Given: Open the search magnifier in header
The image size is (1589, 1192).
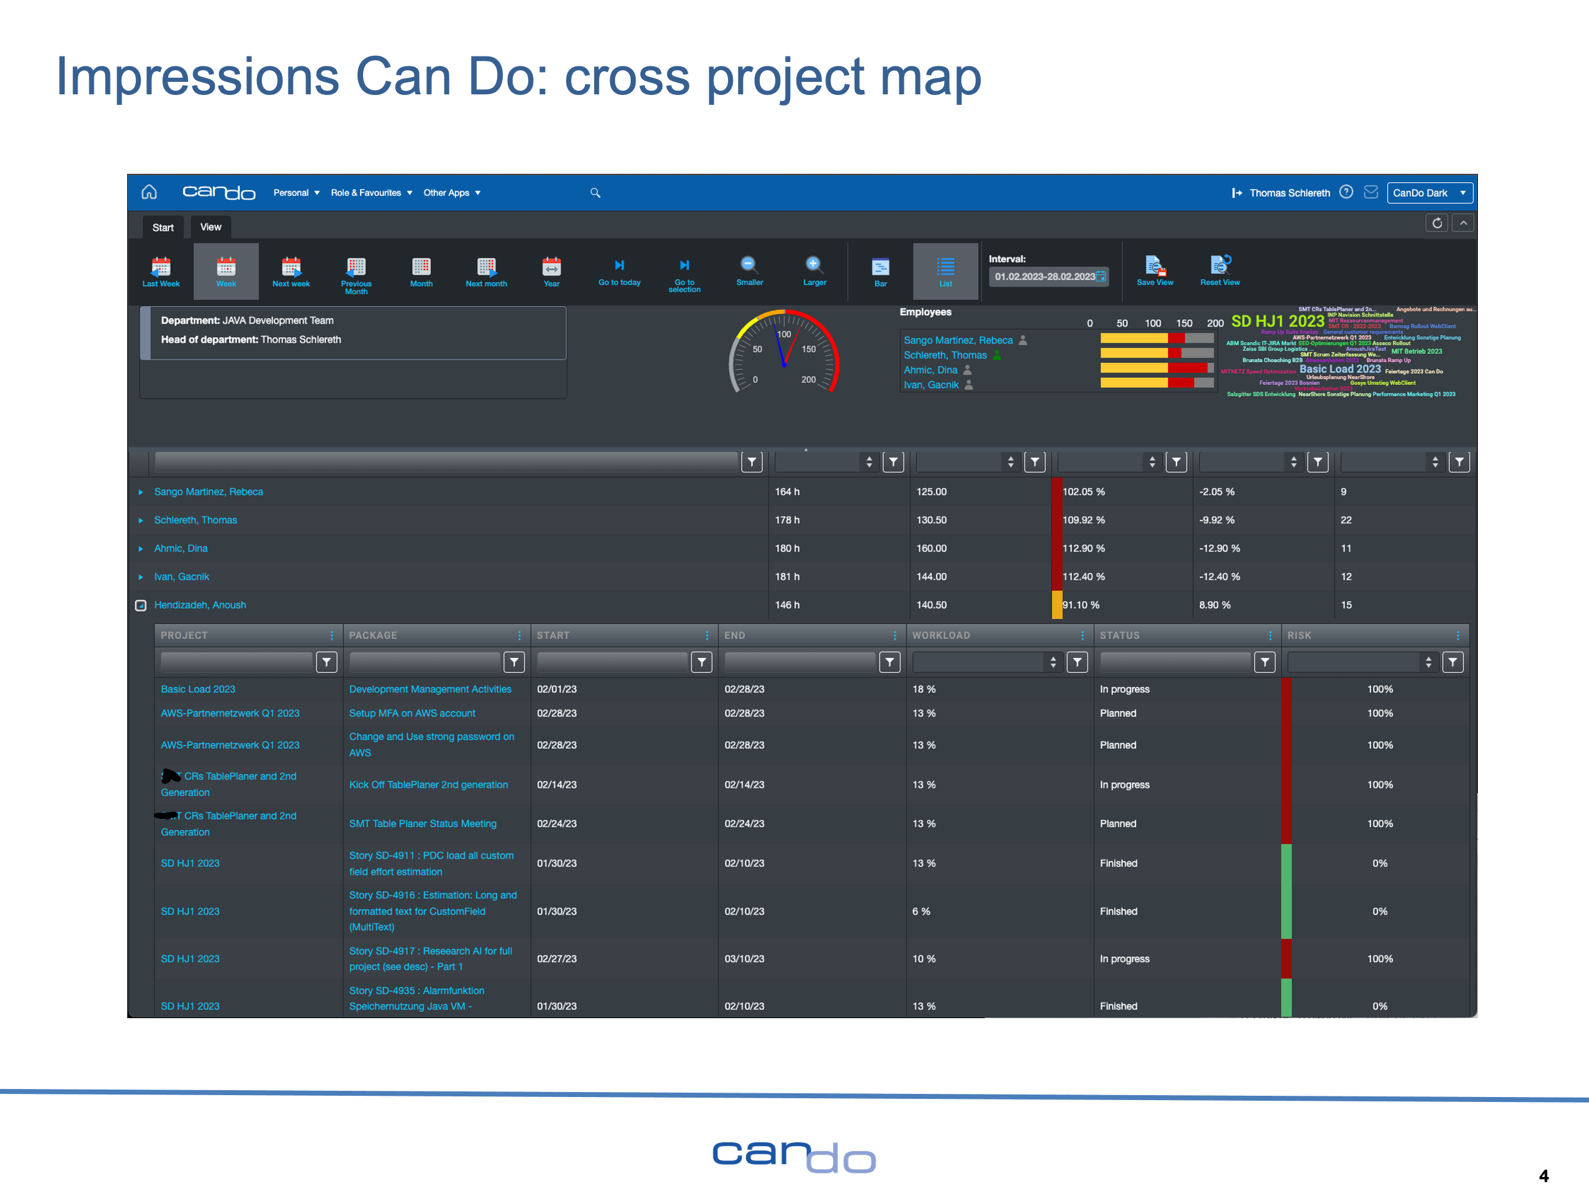Looking at the screenshot, I should (x=595, y=192).
